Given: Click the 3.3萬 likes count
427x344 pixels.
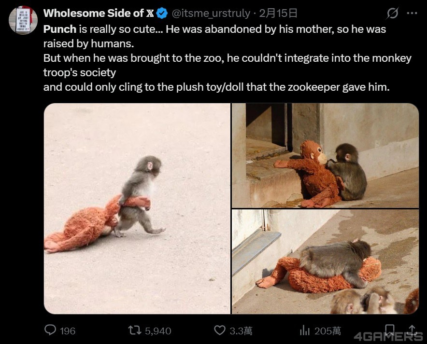Looking at the screenshot, I should coord(241,330).
